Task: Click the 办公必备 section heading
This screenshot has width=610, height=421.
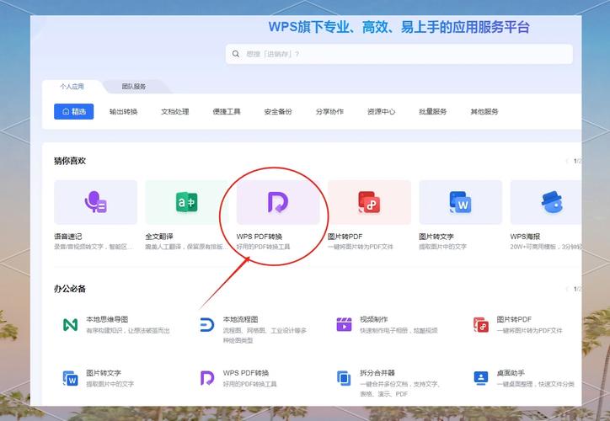Action: pos(70,289)
